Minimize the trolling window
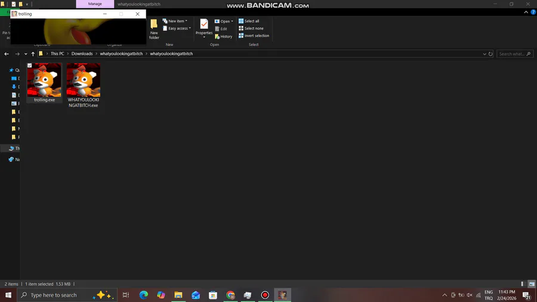 pyautogui.click(x=105, y=14)
